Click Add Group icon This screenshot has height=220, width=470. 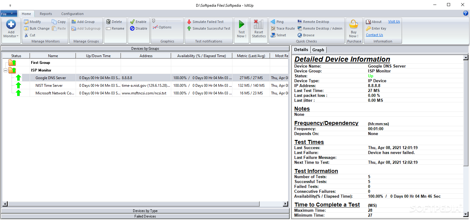click(74, 22)
